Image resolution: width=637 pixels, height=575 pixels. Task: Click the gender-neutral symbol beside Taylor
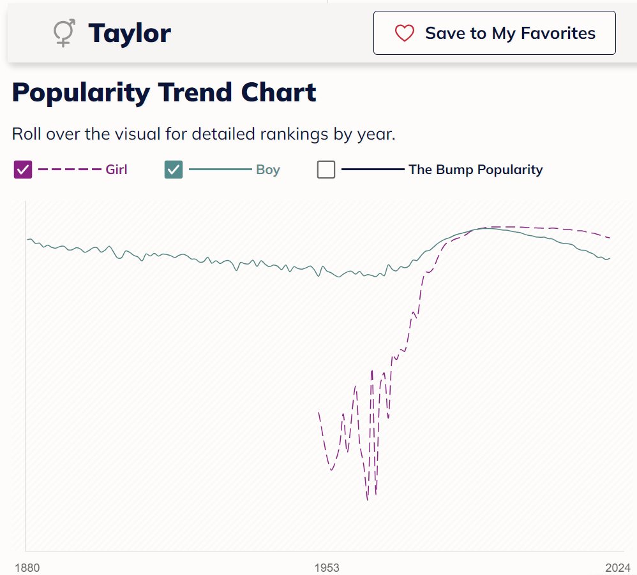pyautogui.click(x=64, y=33)
